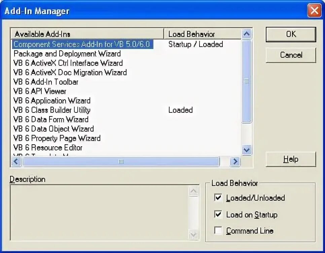Close the Add-In Manager dialog
The height and width of the screenshot is (253, 325).
coord(315,10)
